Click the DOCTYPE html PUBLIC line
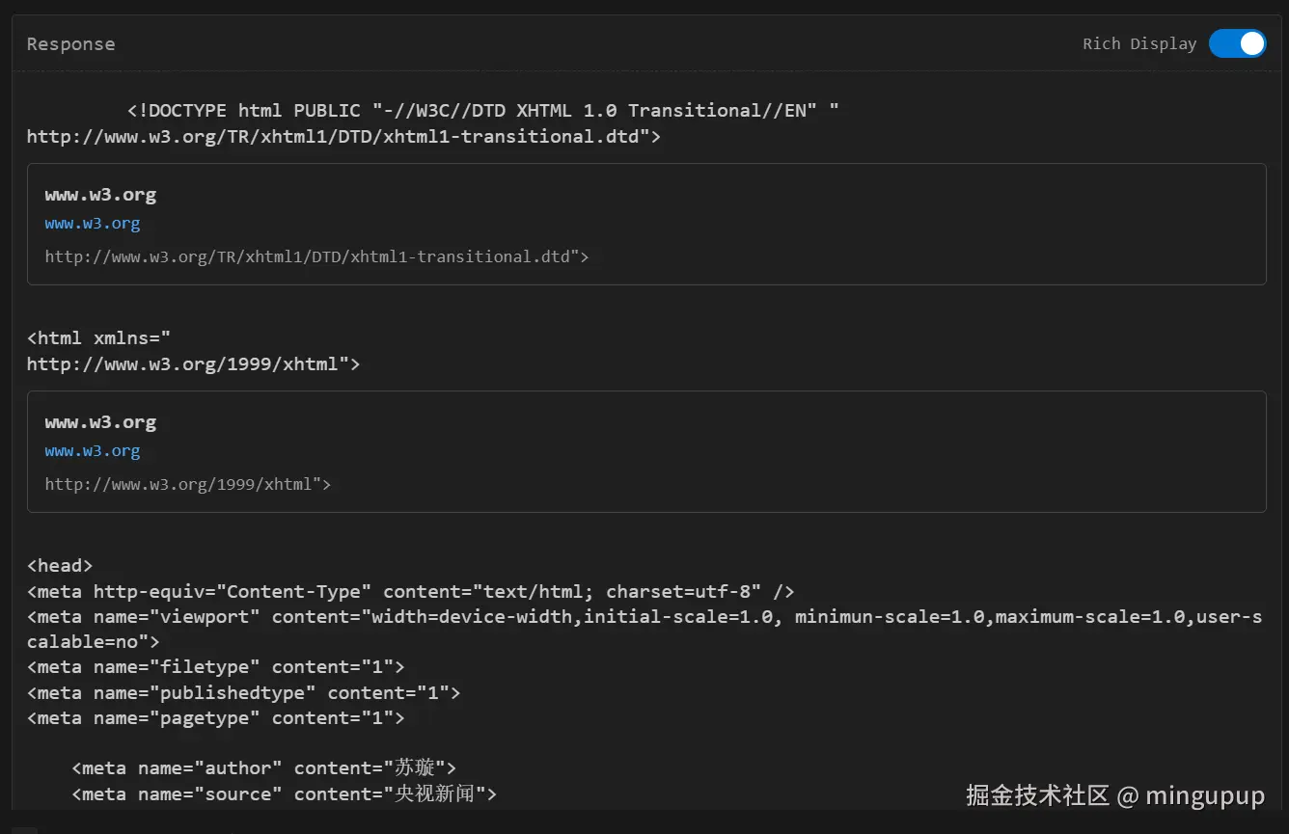Image resolution: width=1289 pixels, height=834 pixels. click(x=482, y=111)
